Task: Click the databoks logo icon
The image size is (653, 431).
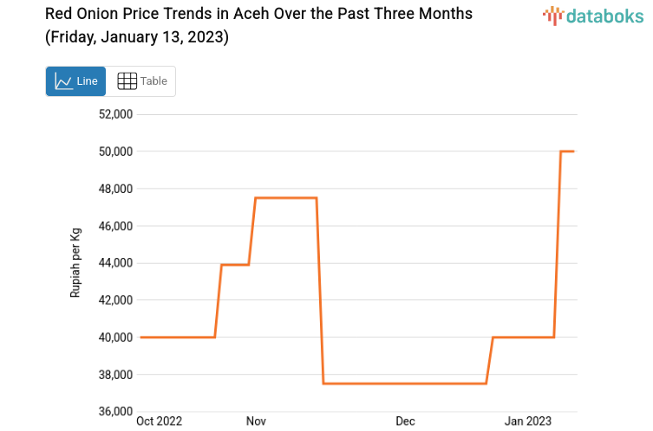Action: pos(552,15)
